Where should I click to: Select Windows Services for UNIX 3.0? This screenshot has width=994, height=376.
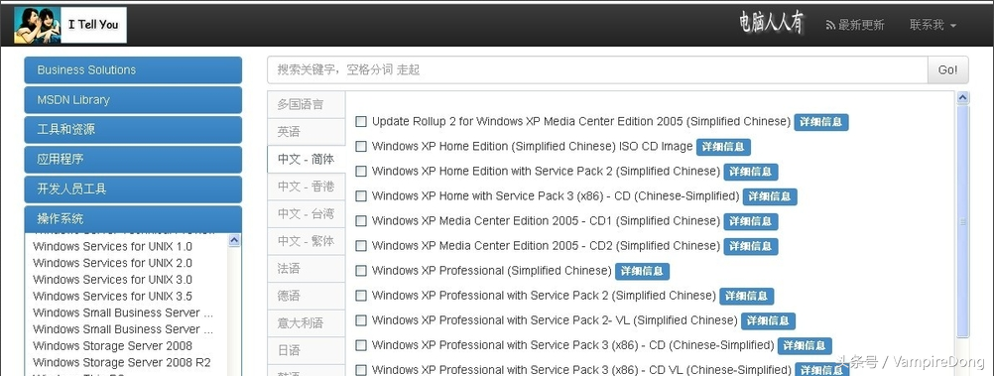point(112,280)
